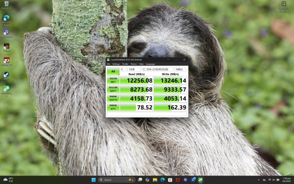The width and height of the screenshot is (294, 184).
Task: Click the taskbar Search box
Action: tap(117, 180)
